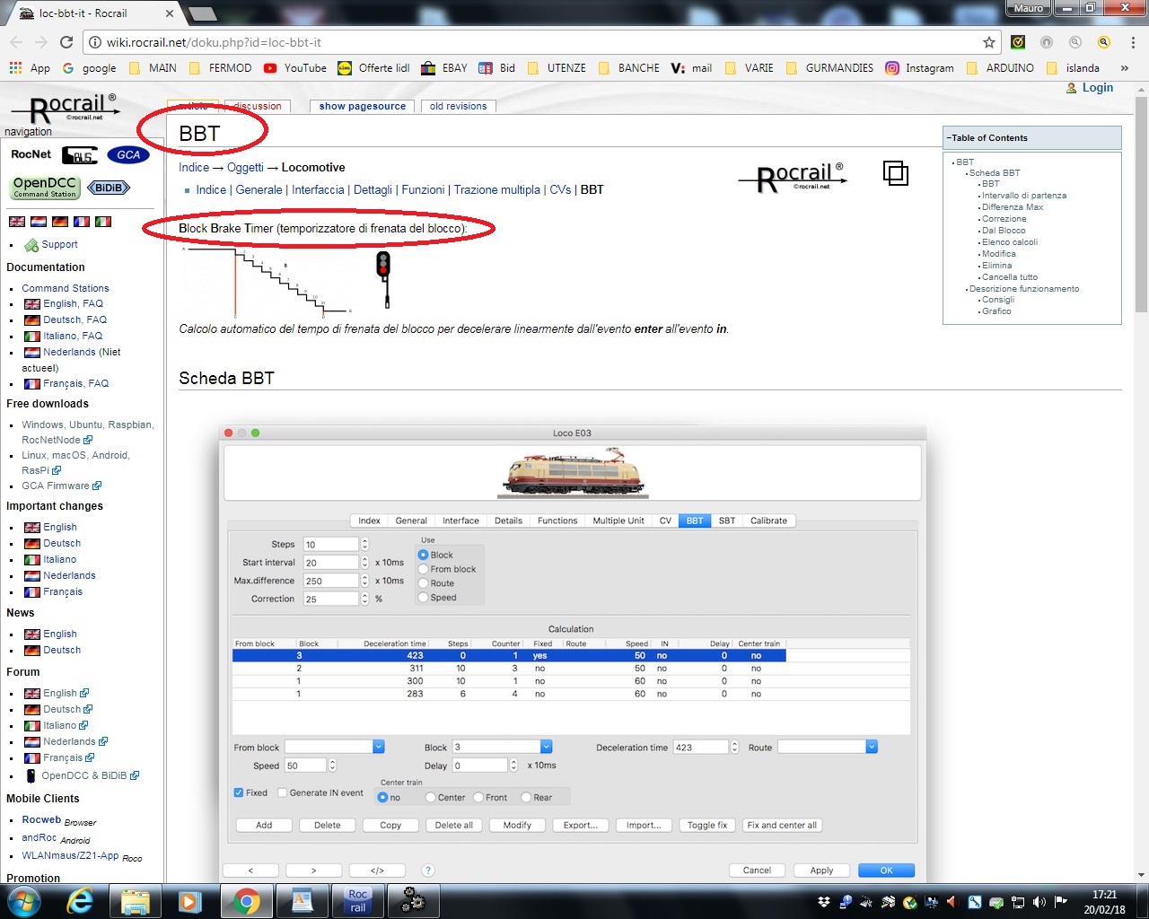Click the page's vertical scrollbar

click(x=1141, y=269)
